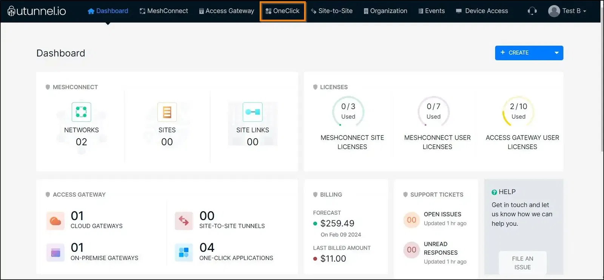This screenshot has height=280, width=604.
Task: Click the SUPPORT TICKETS shield icon
Action: (x=405, y=195)
